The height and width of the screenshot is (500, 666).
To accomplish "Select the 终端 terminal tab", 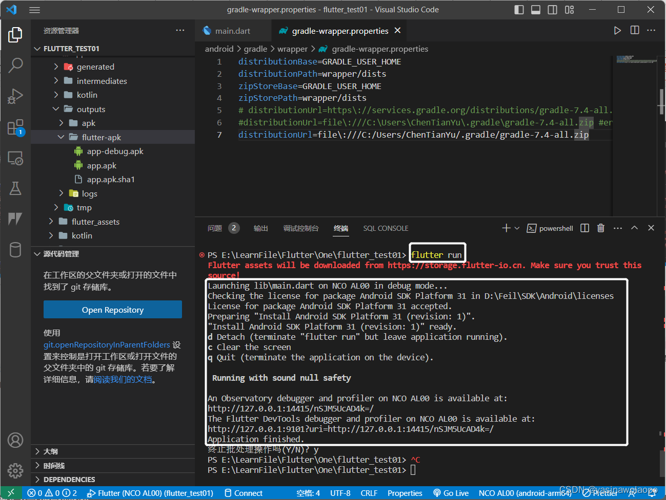I will tap(341, 228).
